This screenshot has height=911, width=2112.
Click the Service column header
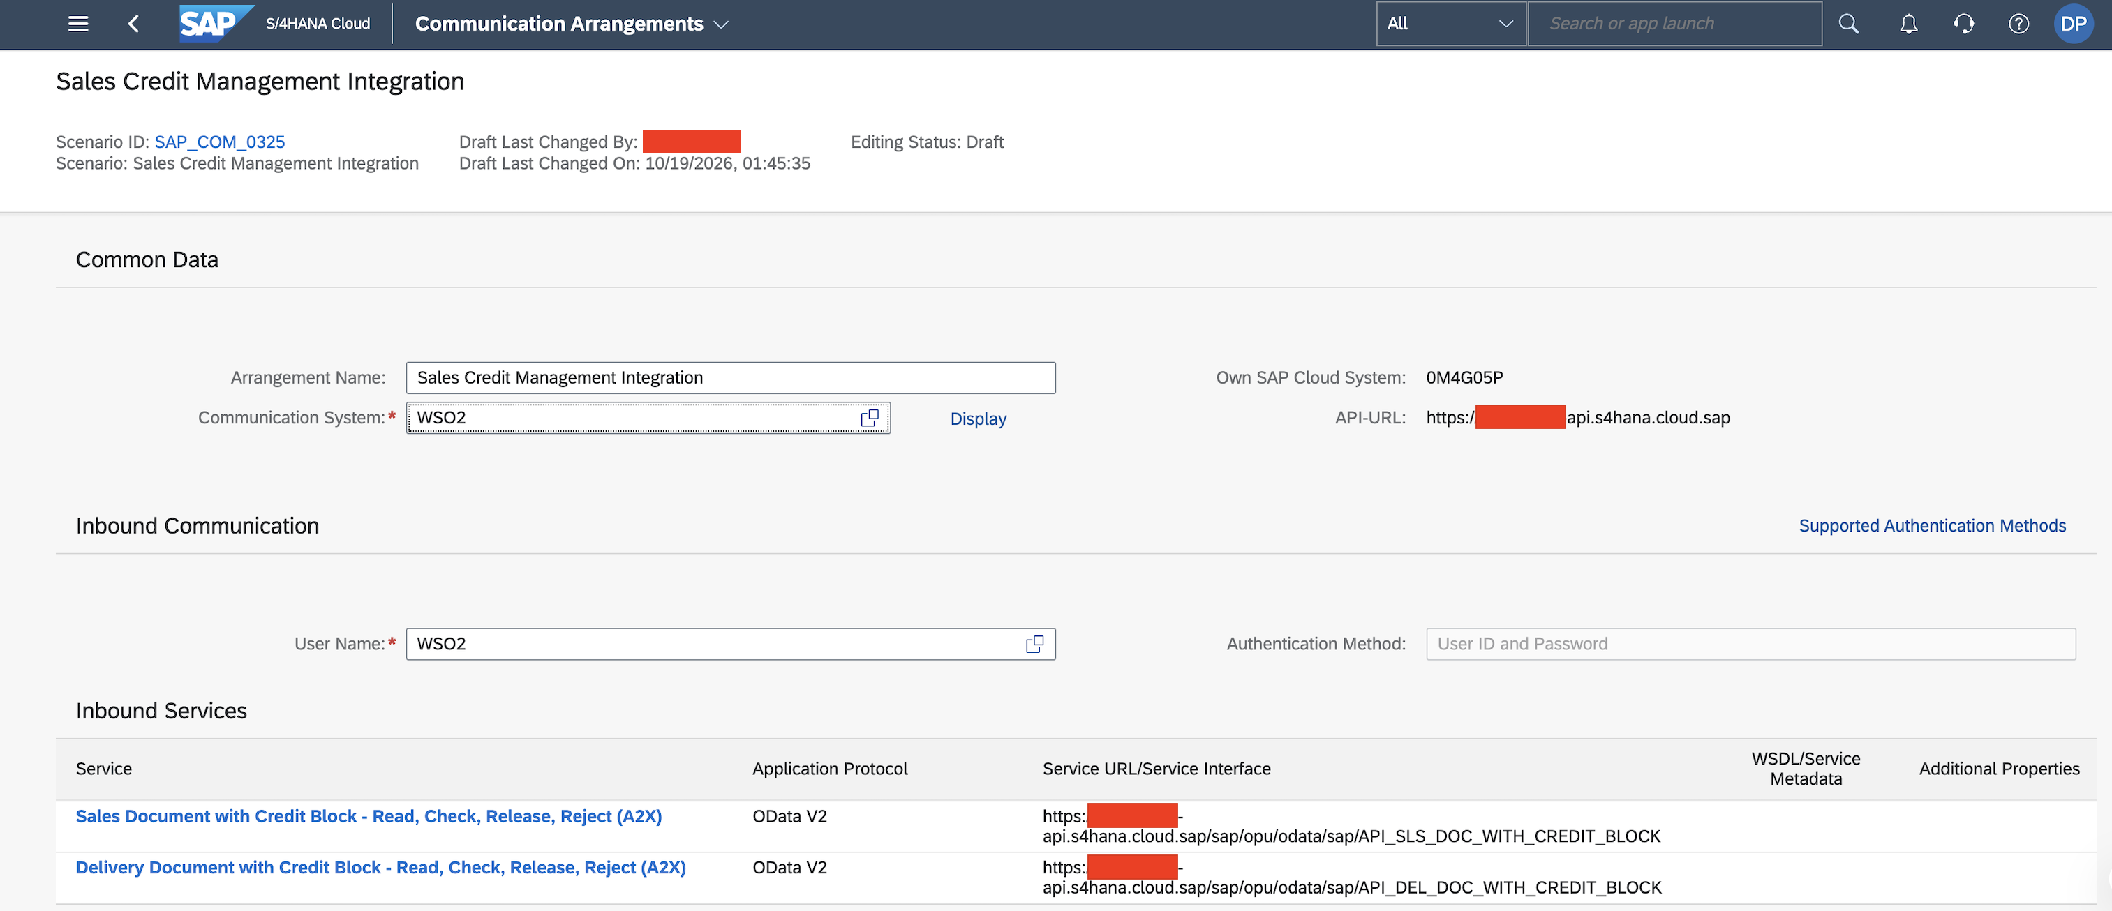pyautogui.click(x=103, y=769)
